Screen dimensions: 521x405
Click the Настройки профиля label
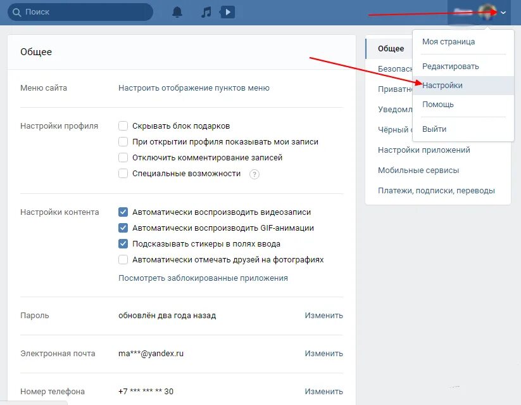click(x=59, y=125)
